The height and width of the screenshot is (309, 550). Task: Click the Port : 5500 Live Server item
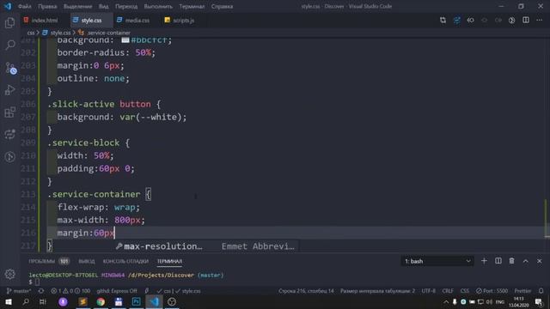coord(492,291)
